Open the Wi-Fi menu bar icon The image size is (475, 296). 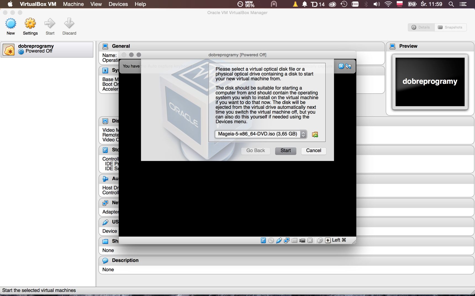pos(388,4)
